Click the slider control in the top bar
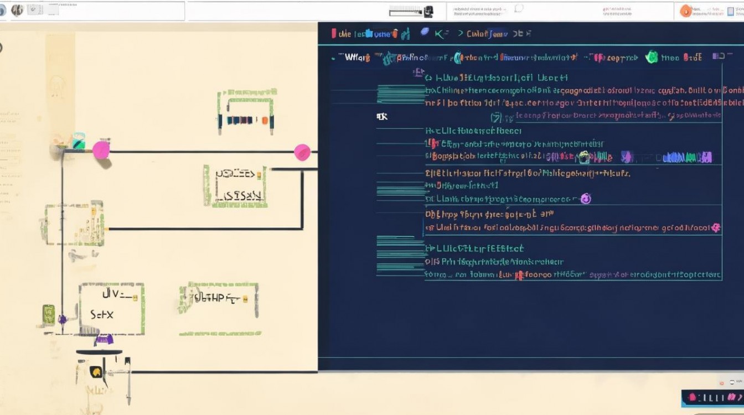 pos(410,11)
